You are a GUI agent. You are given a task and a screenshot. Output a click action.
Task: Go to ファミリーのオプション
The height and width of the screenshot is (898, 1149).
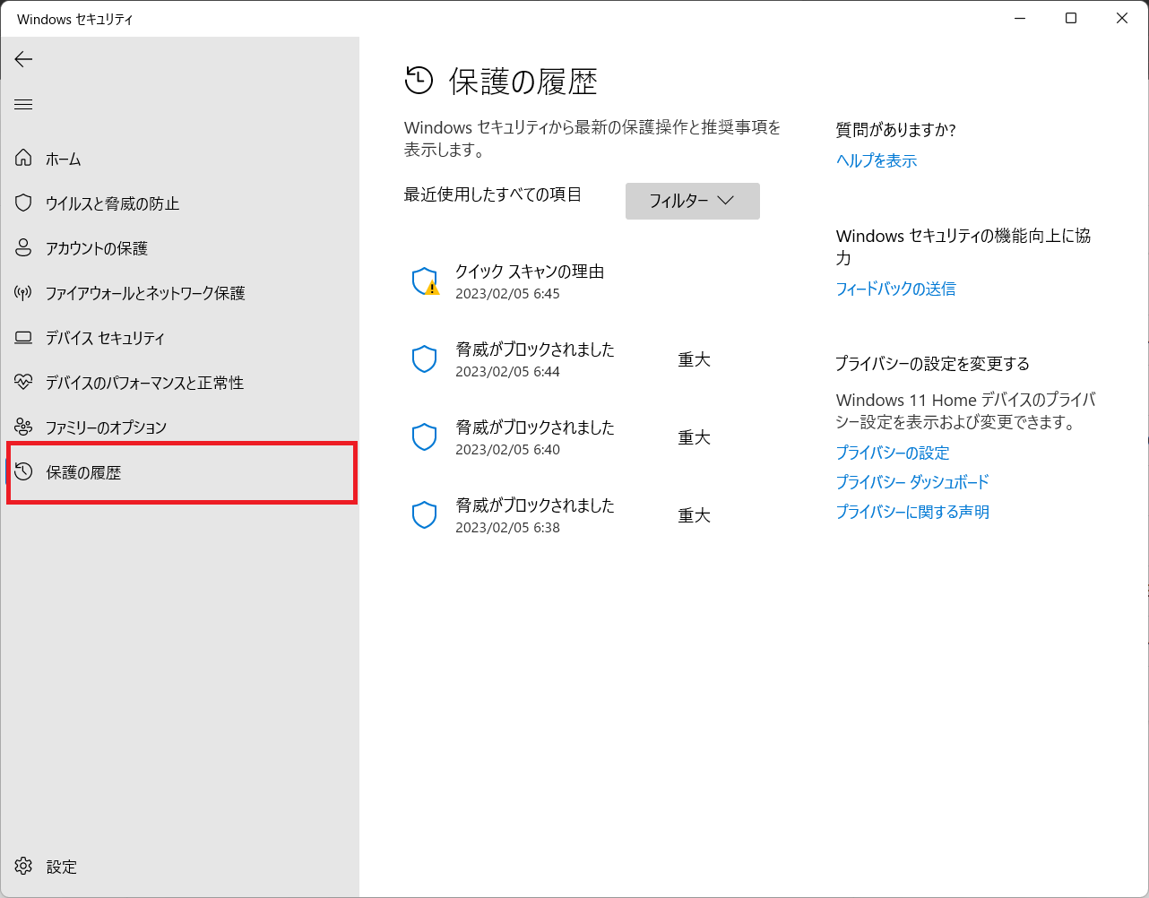[x=107, y=427]
